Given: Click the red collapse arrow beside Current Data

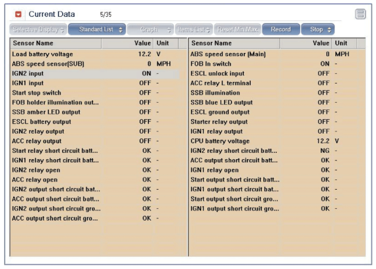Looking at the screenshot, I should point(18,15).
